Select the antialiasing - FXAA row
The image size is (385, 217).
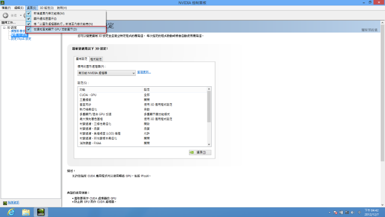click(x=143, y=143)
